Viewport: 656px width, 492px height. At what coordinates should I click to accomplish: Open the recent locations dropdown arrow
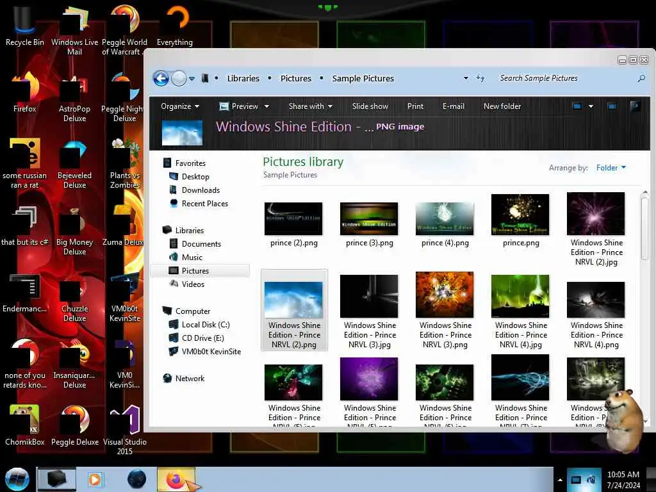(192, 79)
